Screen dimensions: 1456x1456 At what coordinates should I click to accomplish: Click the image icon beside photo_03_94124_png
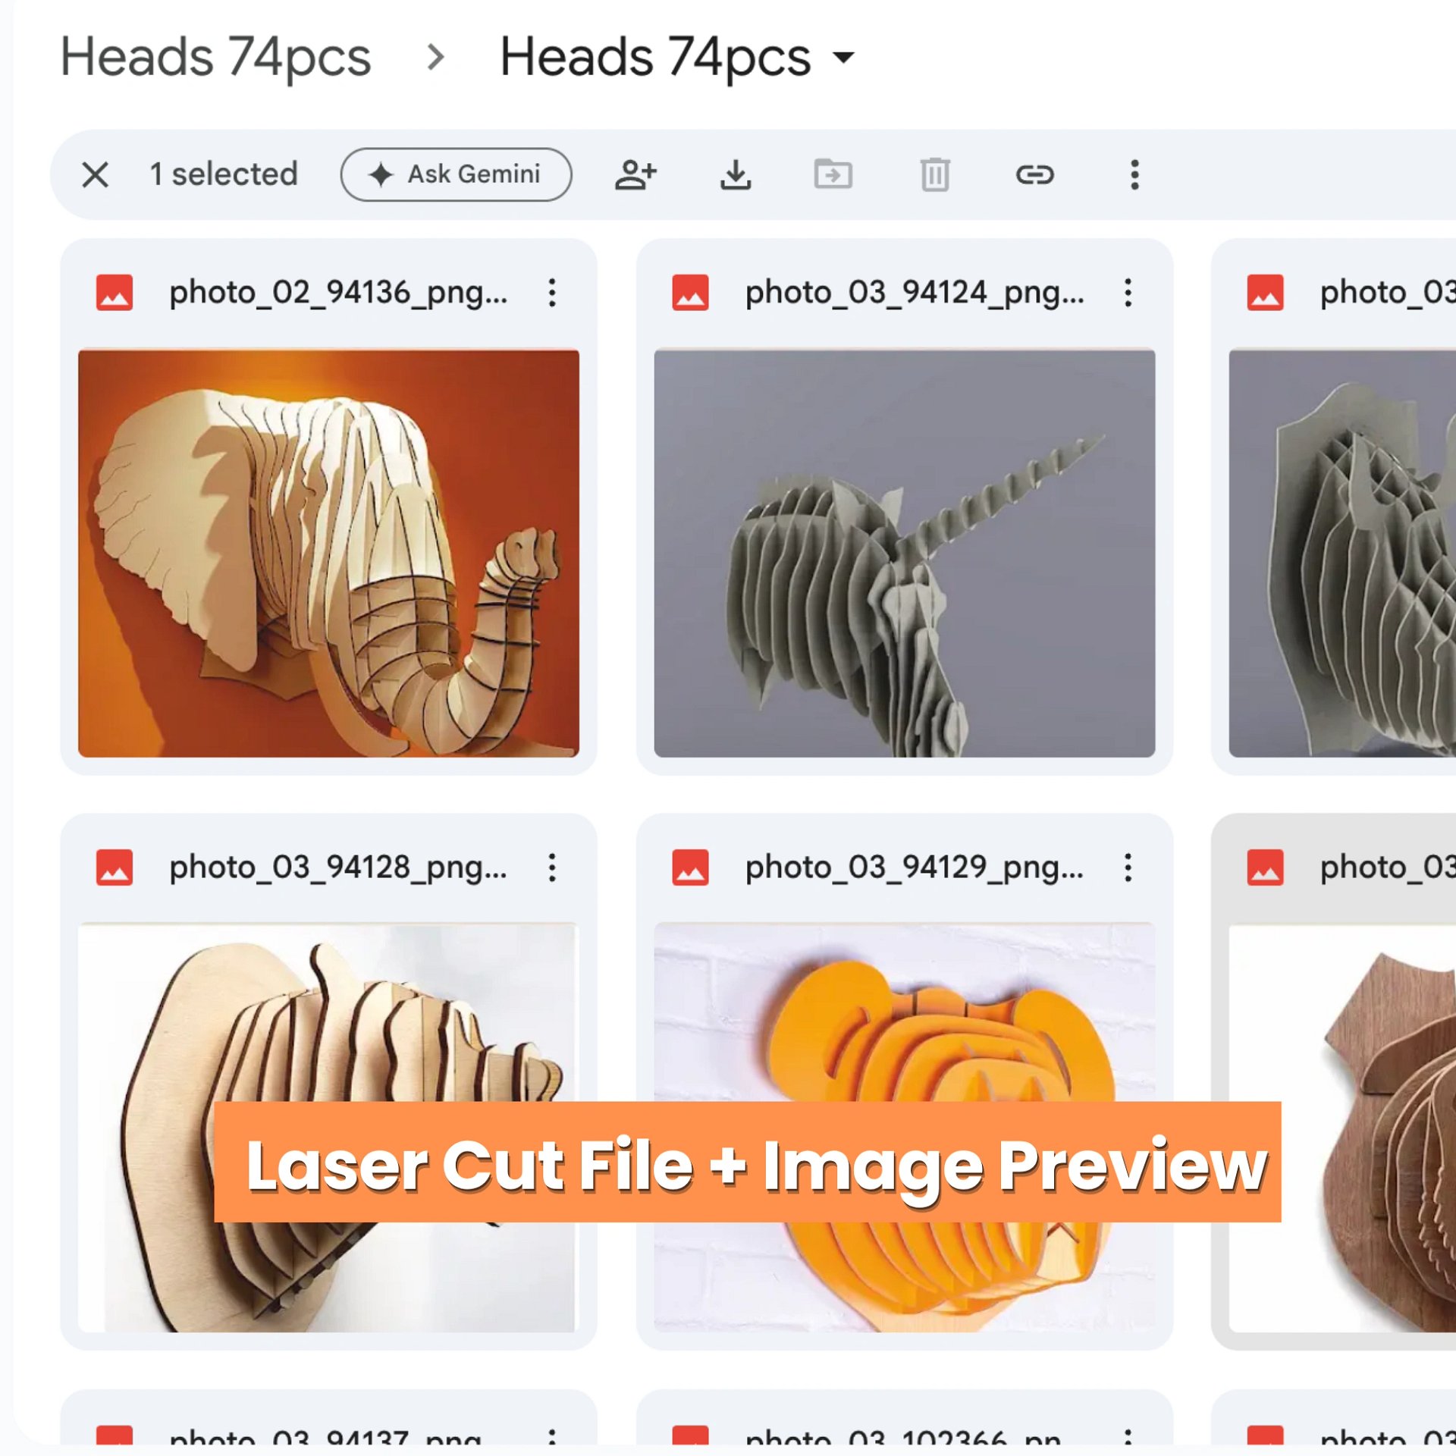[690, 293]
